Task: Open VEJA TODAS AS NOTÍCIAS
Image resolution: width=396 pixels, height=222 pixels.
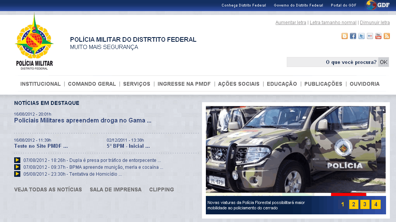Action: [48, 189]
